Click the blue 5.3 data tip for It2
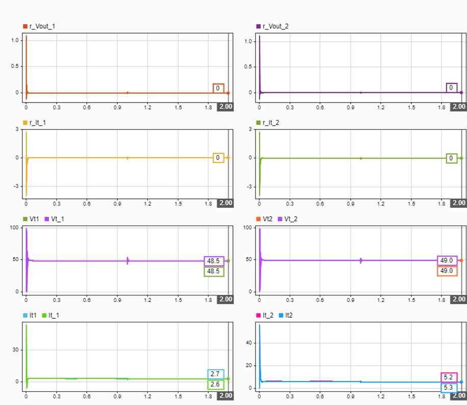The image size is (467, 405). 449,388
